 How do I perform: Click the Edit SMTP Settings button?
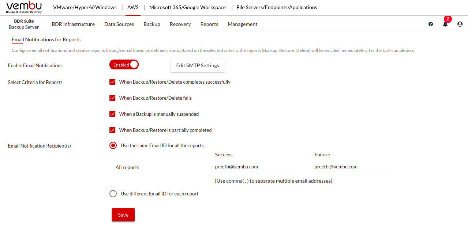[198, 65]
